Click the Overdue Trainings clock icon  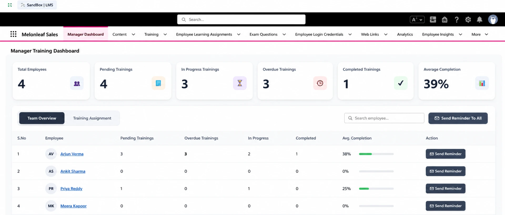point(320,83)
